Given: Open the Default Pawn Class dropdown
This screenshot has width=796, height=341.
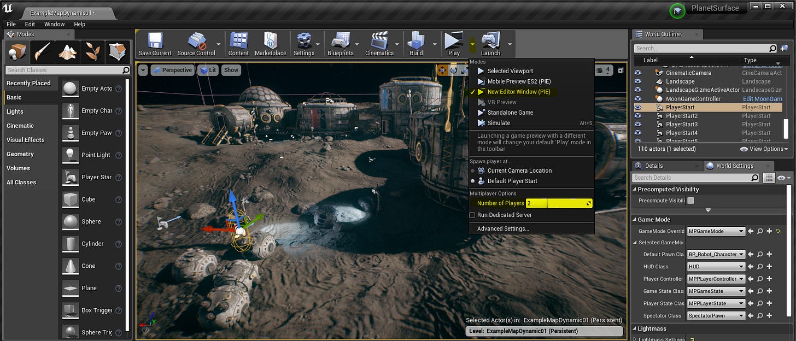Looking at the screenshot, I should point(716,254).
